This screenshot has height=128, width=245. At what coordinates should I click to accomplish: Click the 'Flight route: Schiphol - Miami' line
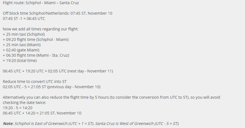tap(41, 3)
